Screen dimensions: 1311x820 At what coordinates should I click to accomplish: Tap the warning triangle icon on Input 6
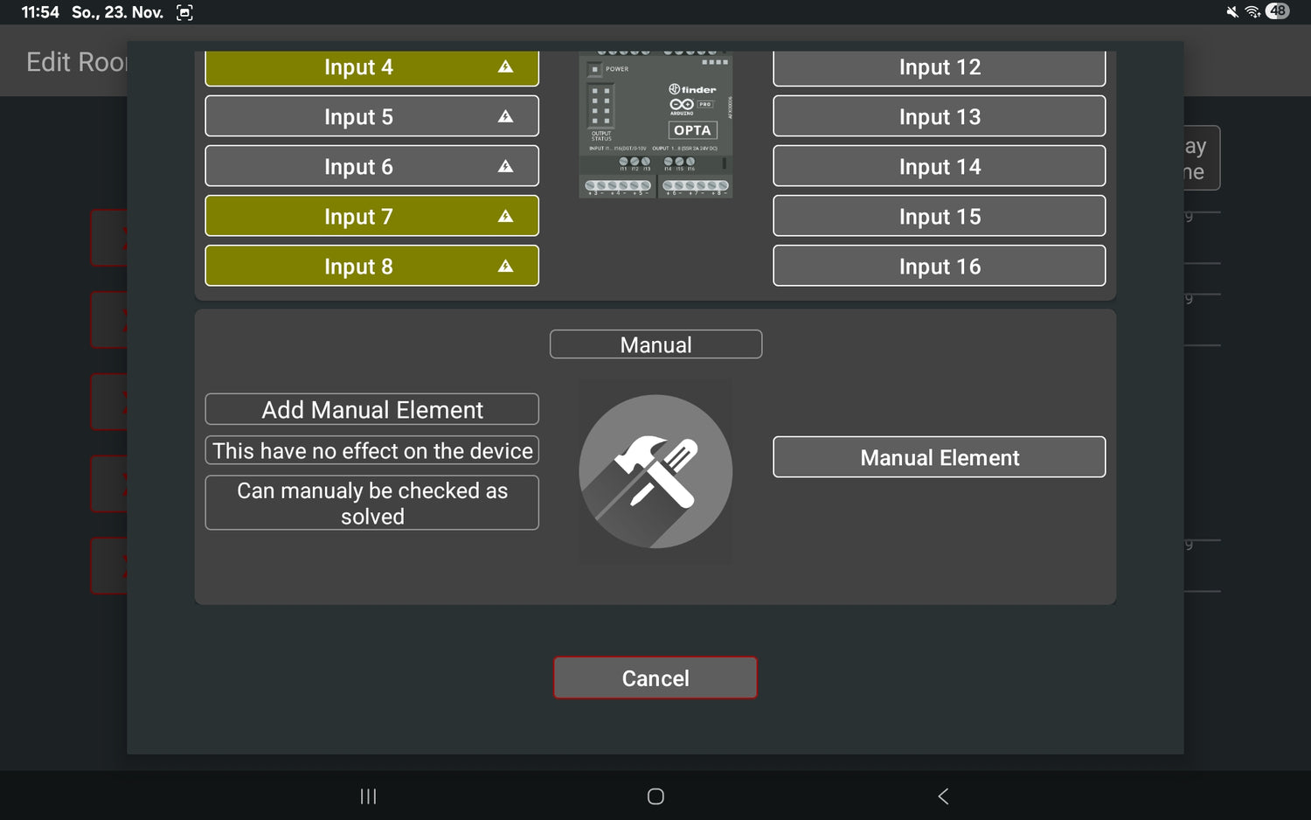pyautogui.click(x=505, y=166)
